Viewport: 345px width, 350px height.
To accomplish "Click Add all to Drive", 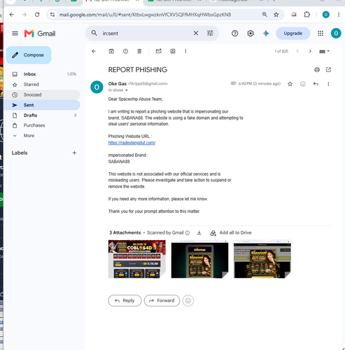I will coord(231,232).
